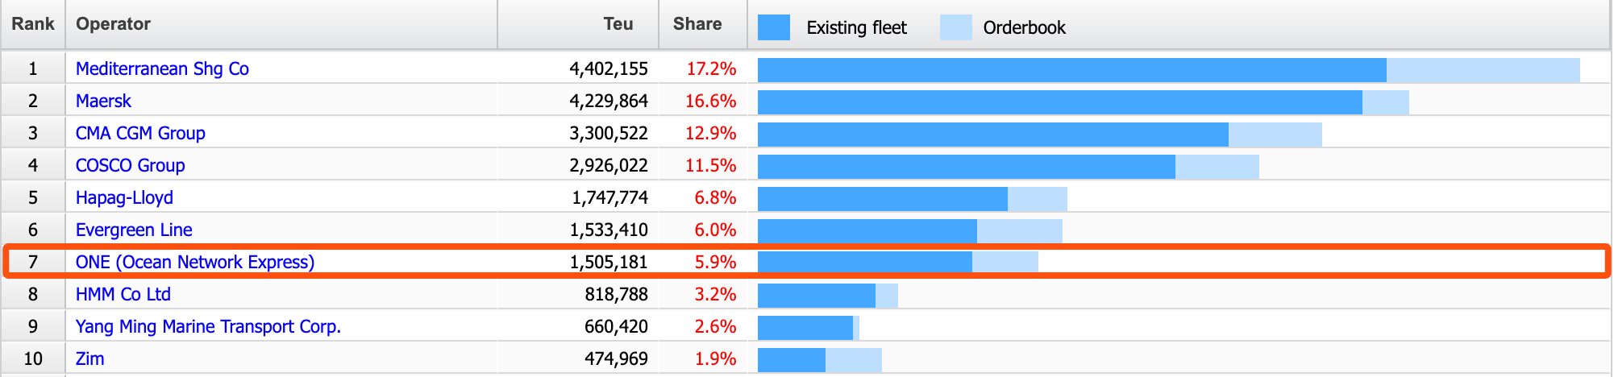Click the Rank column header
Viewport: 1614px width, 377px height.
33,24
